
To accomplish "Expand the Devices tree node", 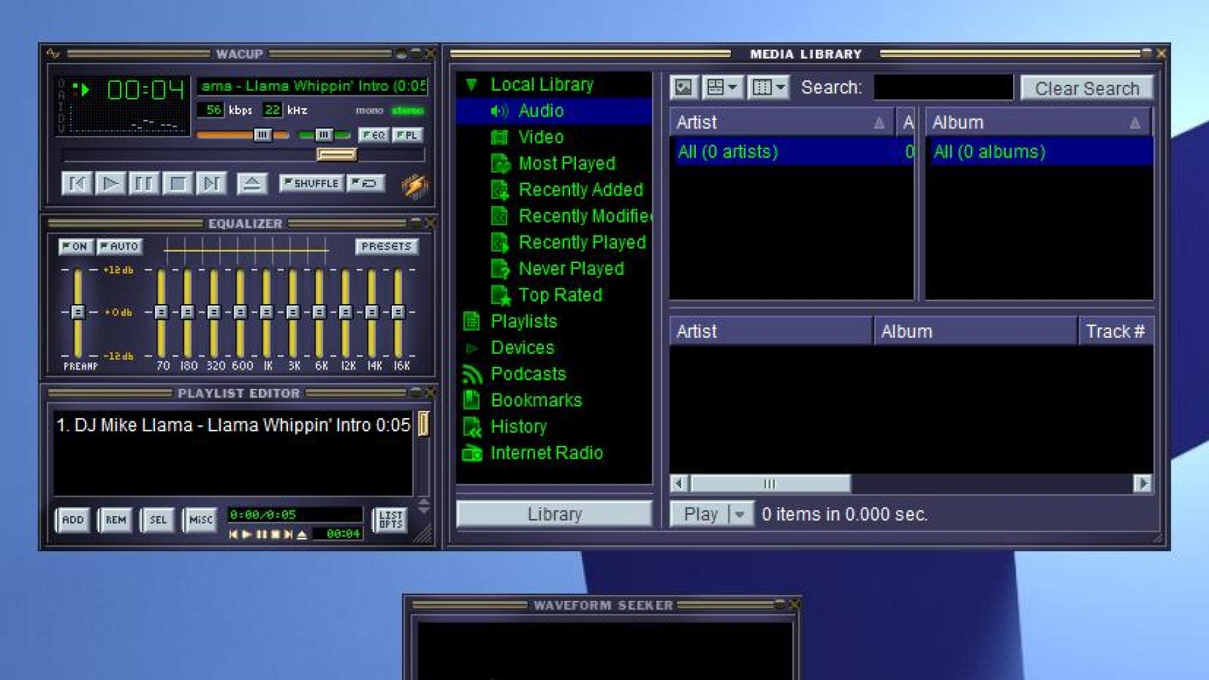I will [472, 348].
